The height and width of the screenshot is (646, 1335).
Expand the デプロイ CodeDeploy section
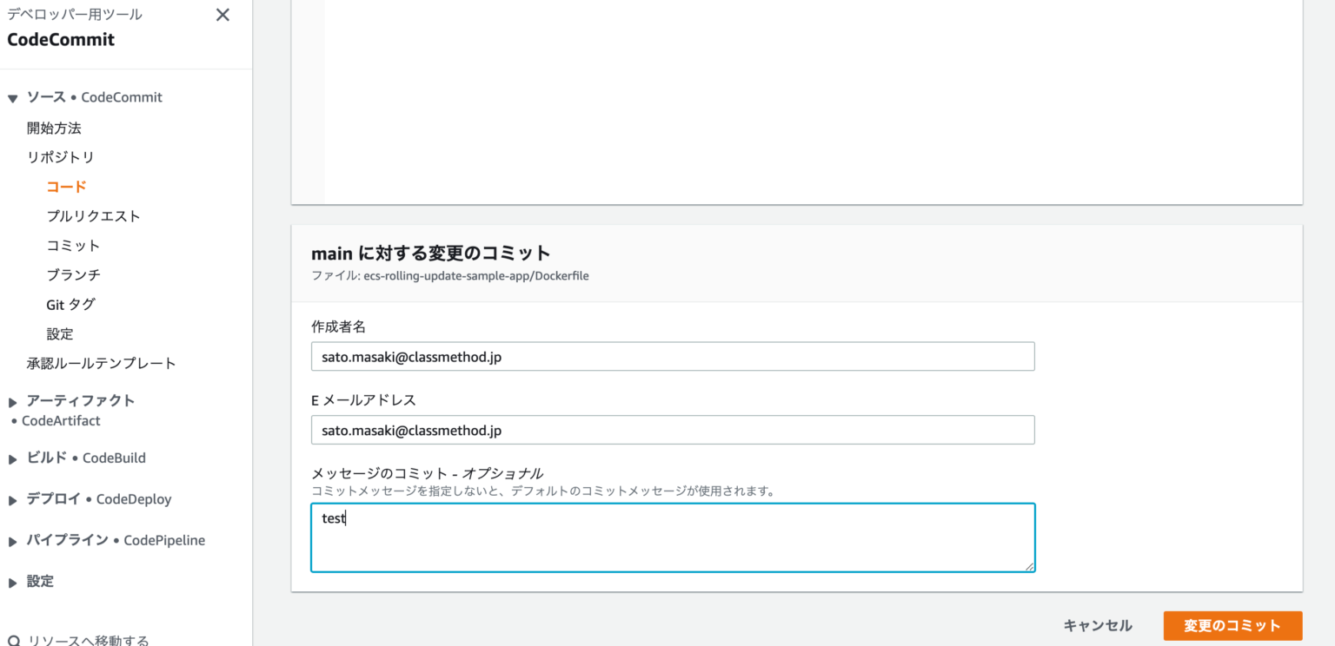[13, 500]
